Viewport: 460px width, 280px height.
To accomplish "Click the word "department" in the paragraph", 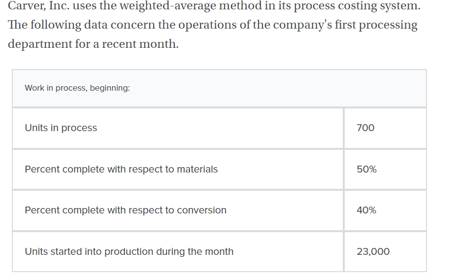I will [x=41, y=44].
